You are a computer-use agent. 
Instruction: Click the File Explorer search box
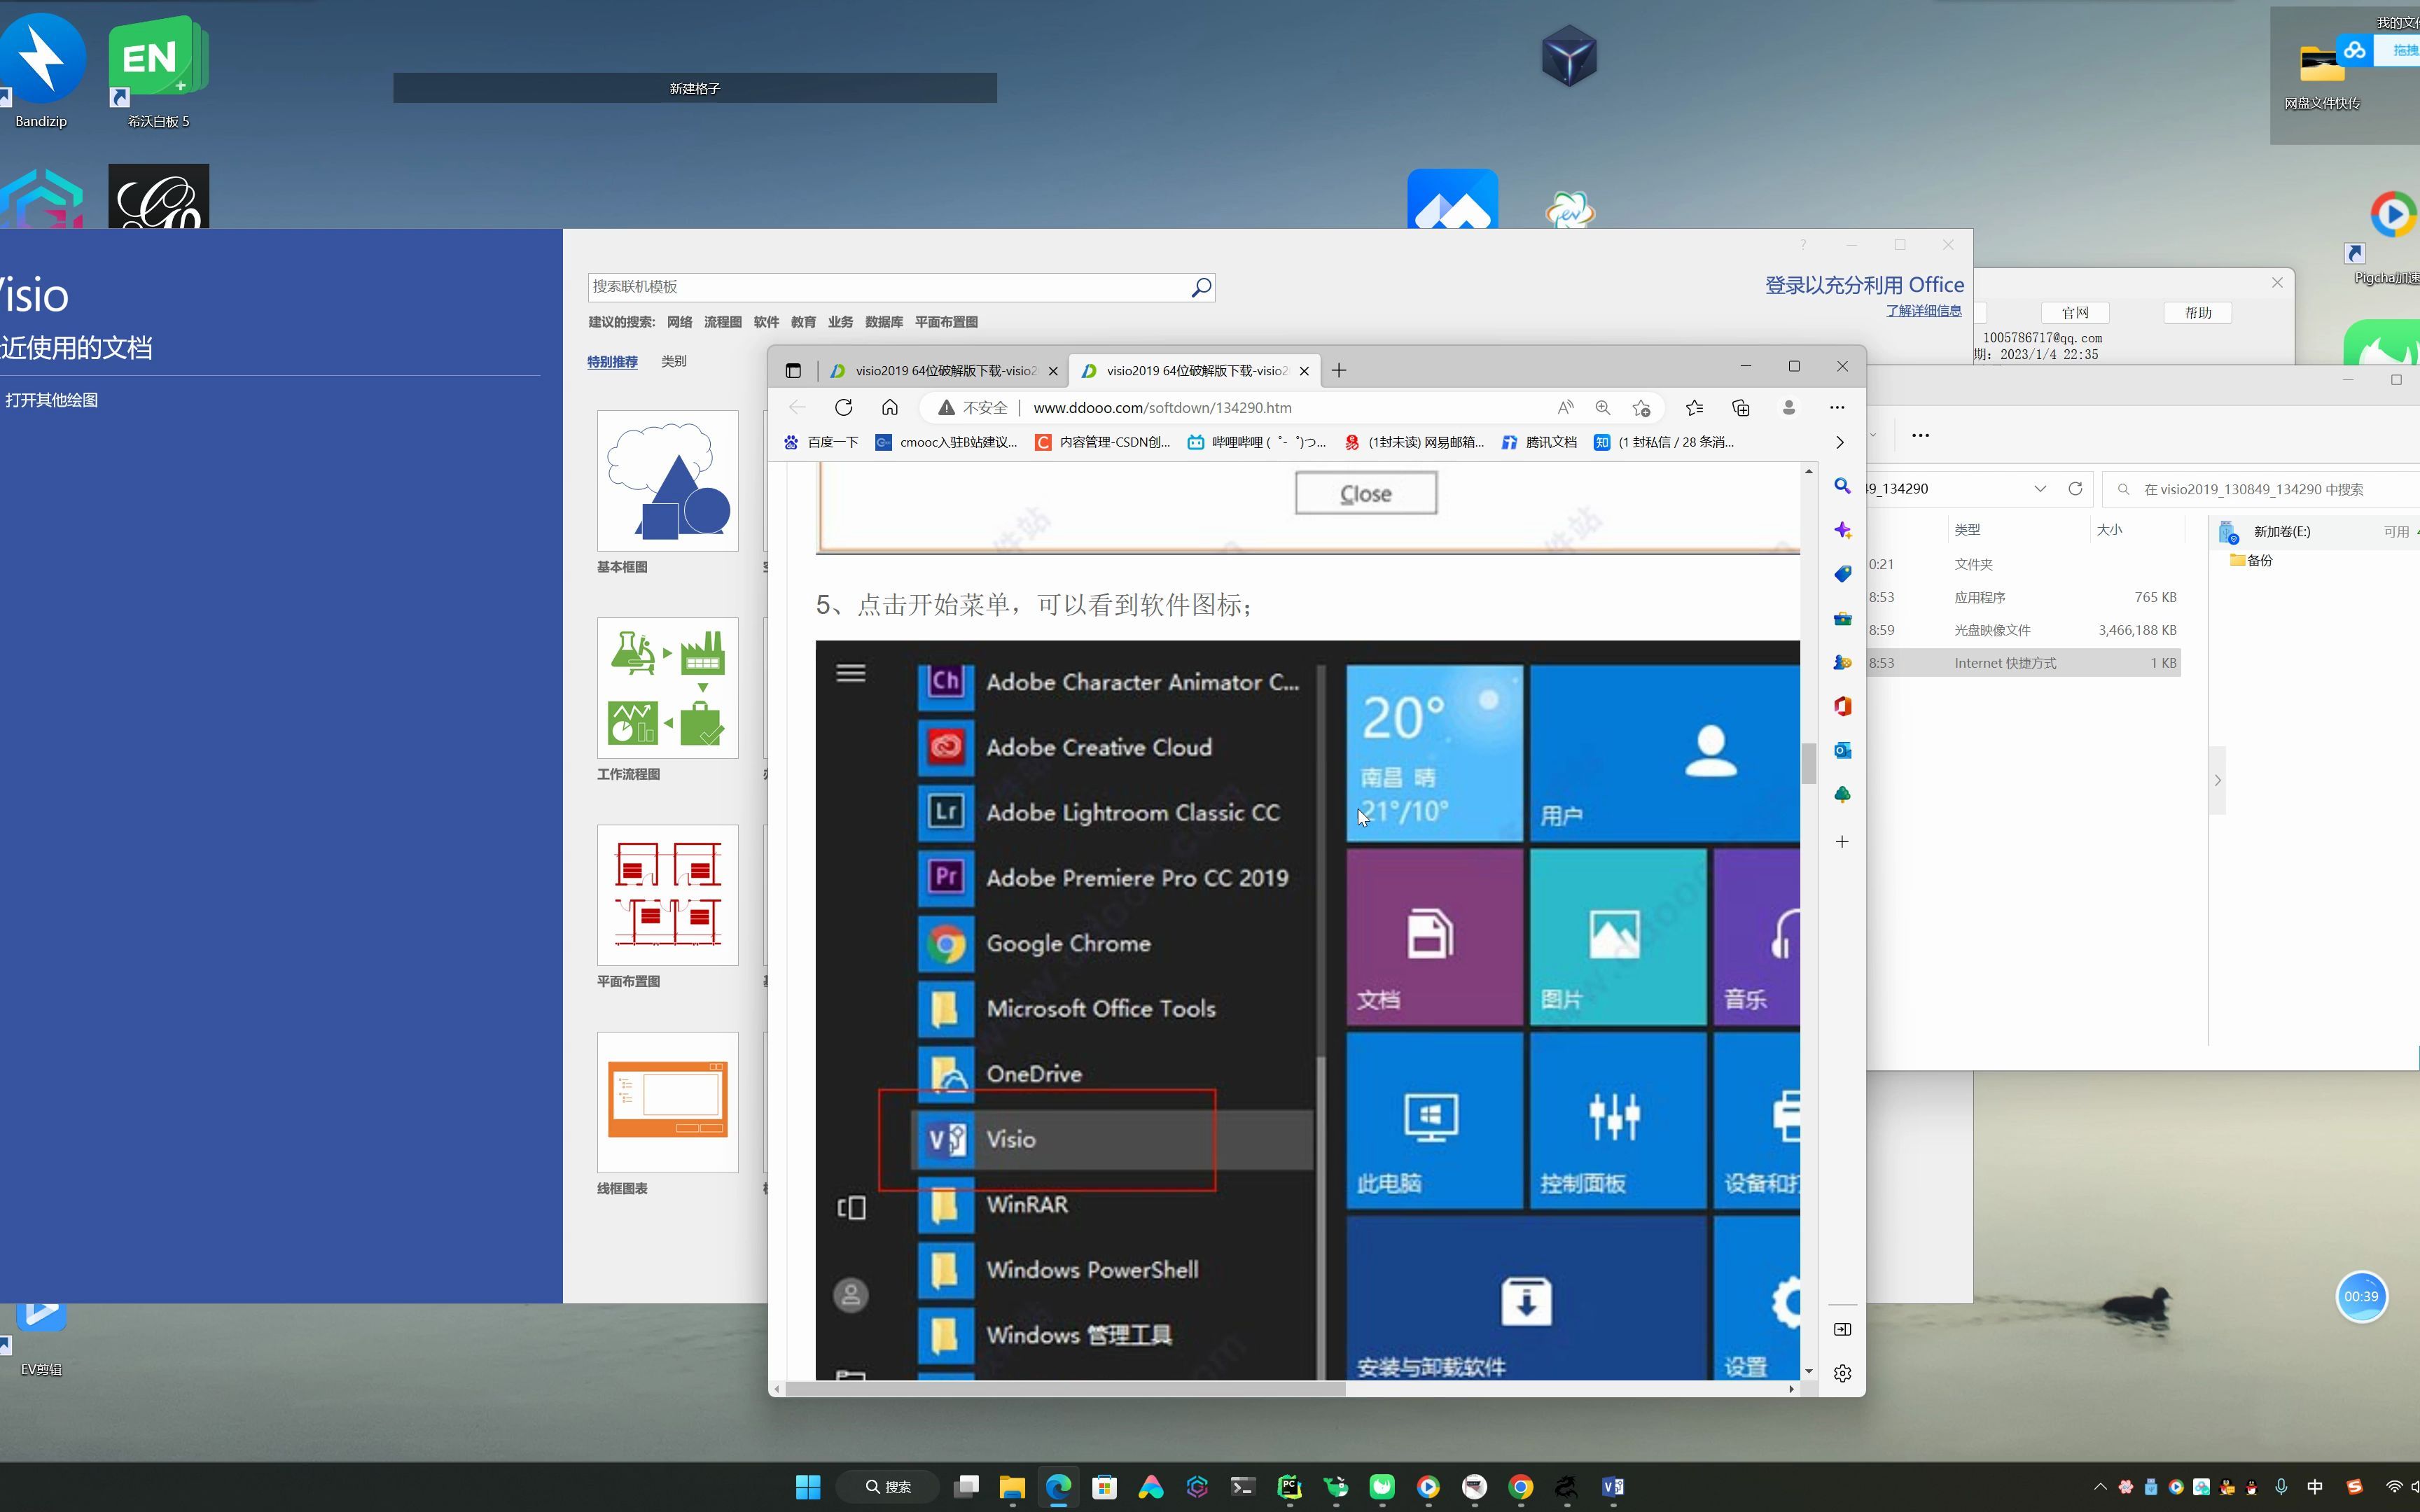click(2260, 489)
